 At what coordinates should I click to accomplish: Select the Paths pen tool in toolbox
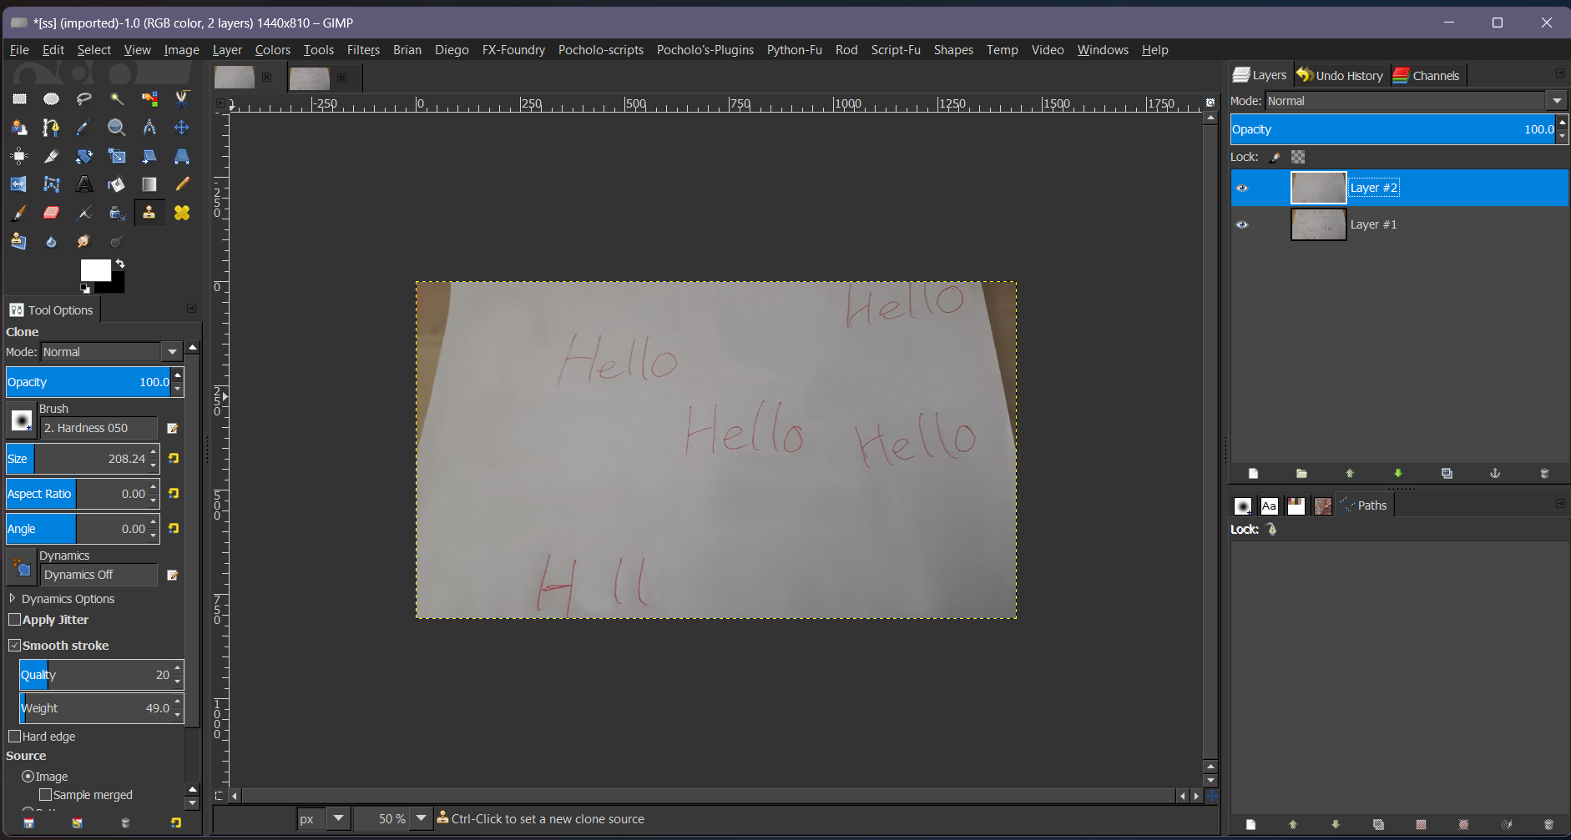point(52,128)
